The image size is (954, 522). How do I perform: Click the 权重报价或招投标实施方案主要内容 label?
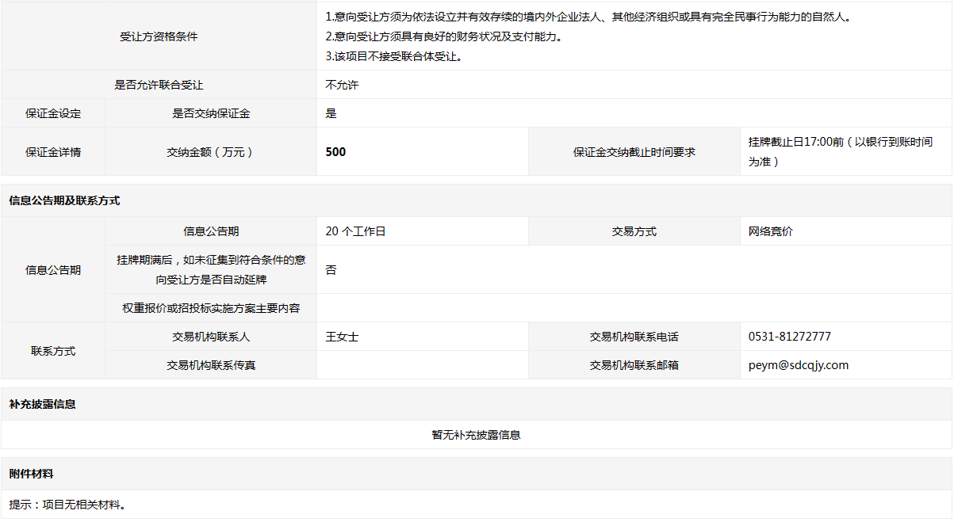(x=211, y=308)
